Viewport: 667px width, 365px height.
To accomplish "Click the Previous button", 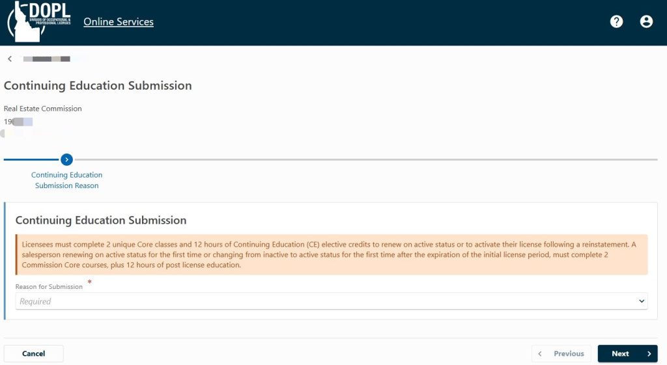I will point(561,353).
